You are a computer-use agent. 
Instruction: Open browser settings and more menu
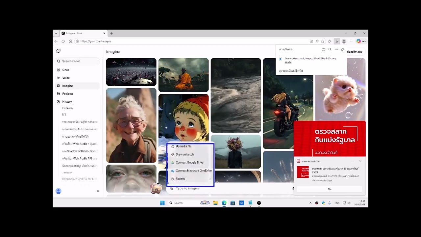(351, 41)
